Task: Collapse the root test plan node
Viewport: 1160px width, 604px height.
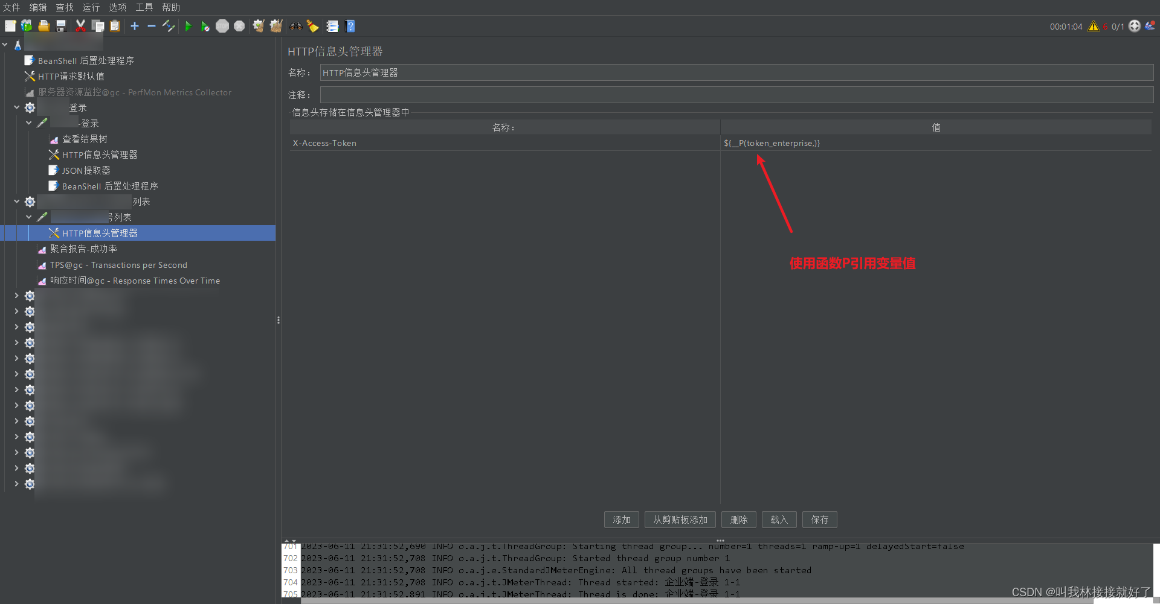Action: pos(5,45)
